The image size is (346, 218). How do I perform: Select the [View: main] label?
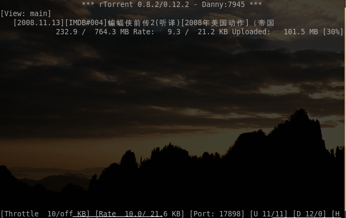(26, 13)
